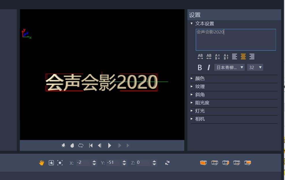
Task: Click the Z position value field
Action: click(x=143, y=163)
